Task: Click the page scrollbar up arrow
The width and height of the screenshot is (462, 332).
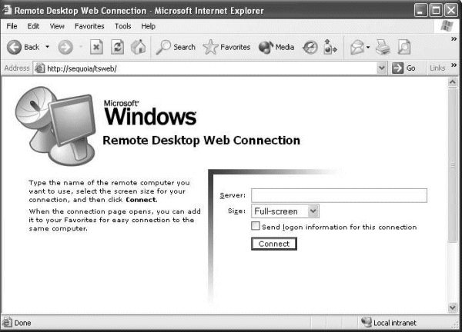Action: [453, 82]
